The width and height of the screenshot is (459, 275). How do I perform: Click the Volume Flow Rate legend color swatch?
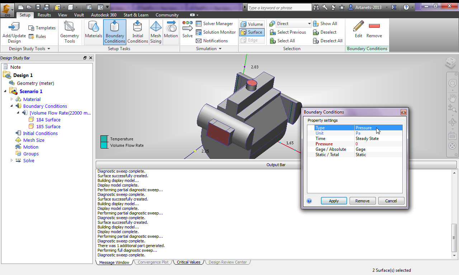pos(104,145)
